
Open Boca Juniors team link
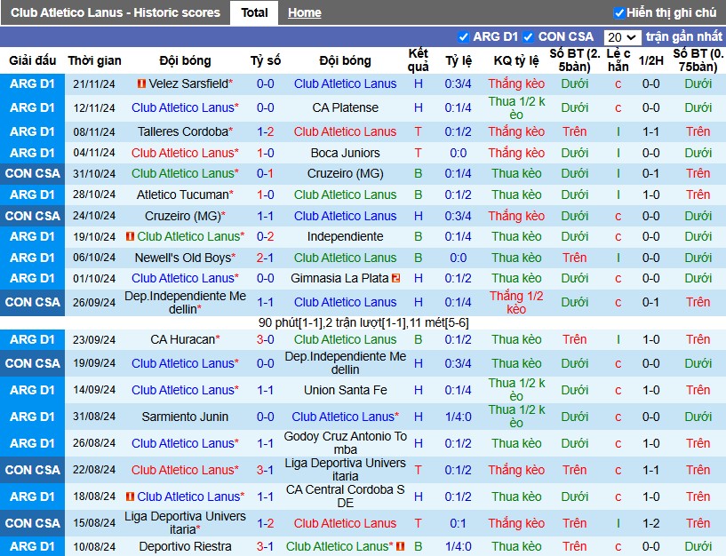pyautogui.click(x=345, y=153)
